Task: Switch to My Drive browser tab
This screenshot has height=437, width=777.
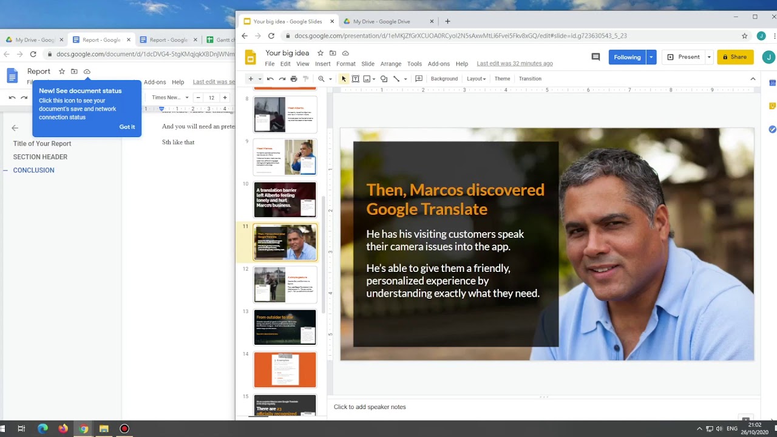Action: click(x=388, y=21)
